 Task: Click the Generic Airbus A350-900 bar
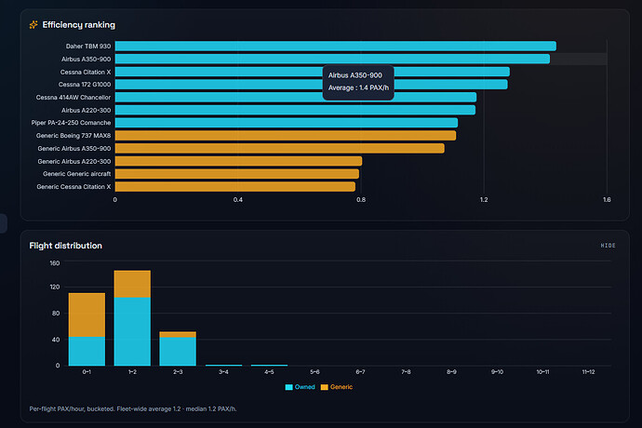coord(280,148)
